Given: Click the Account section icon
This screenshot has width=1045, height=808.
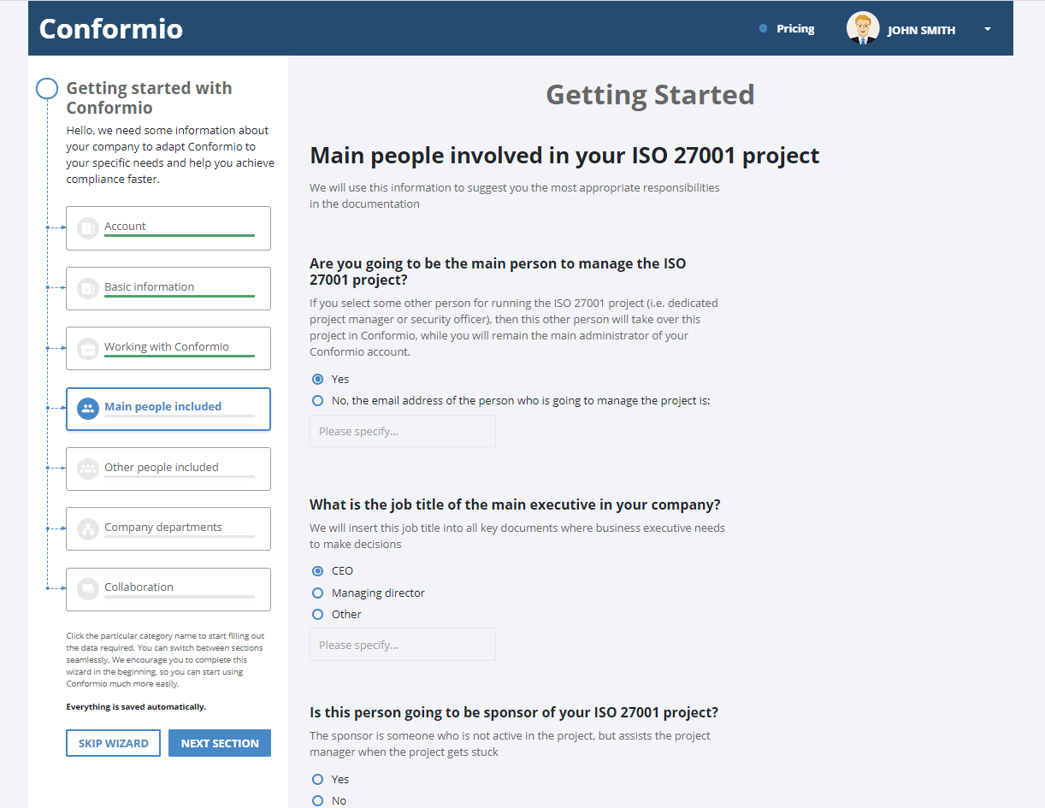Looking at the screenshot, I should 87,228.
